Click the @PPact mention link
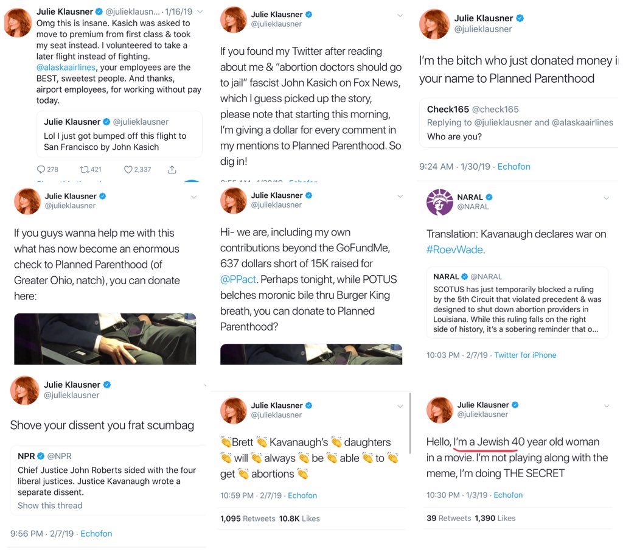The height and width of the screenshot is (552, 623). tap(238, 279)
